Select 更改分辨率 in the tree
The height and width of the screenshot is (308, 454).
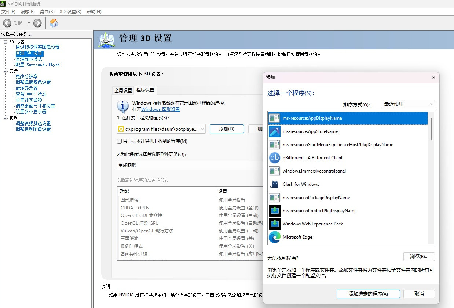pos(26,76)
